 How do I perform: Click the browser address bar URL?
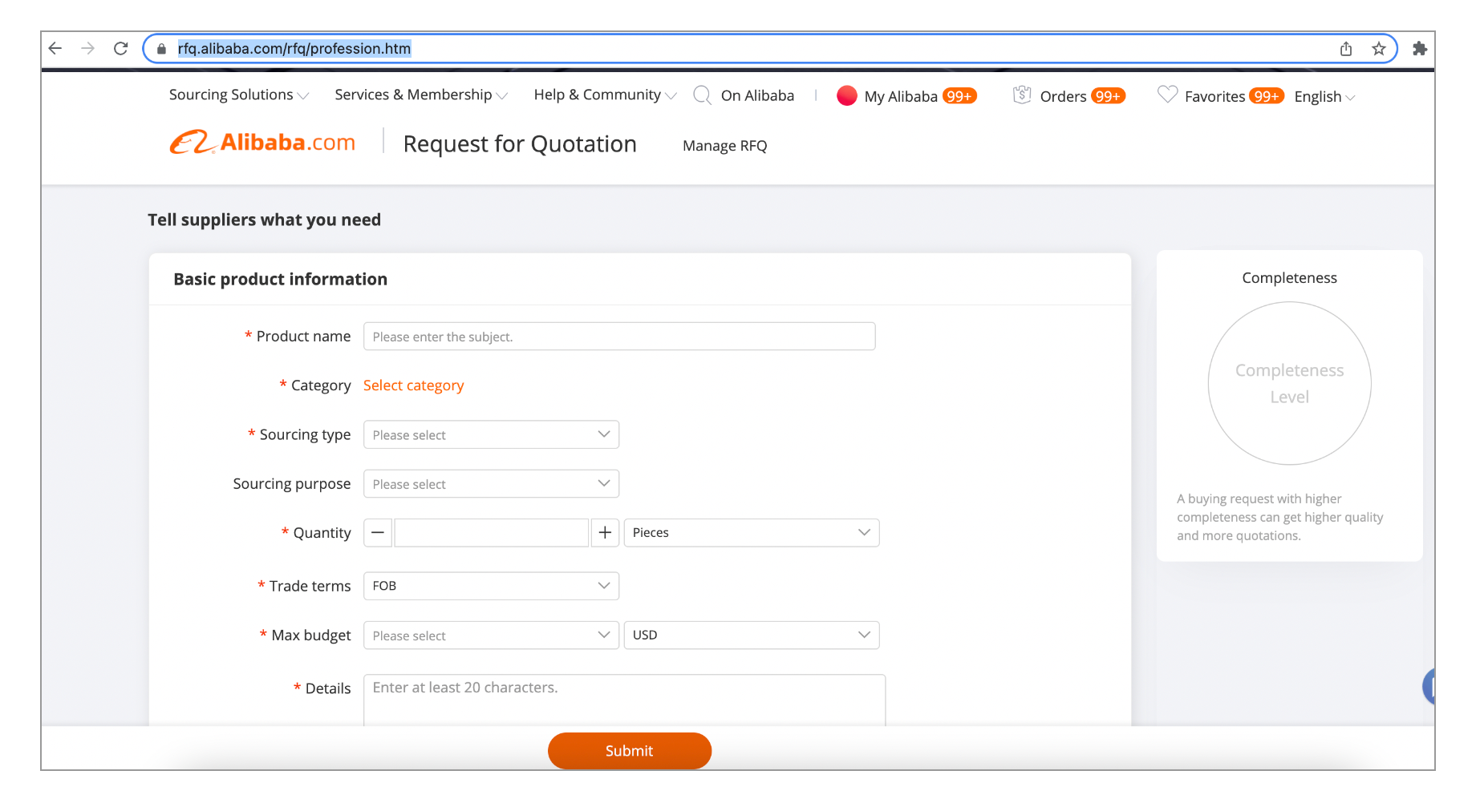(x=294, y=49)
